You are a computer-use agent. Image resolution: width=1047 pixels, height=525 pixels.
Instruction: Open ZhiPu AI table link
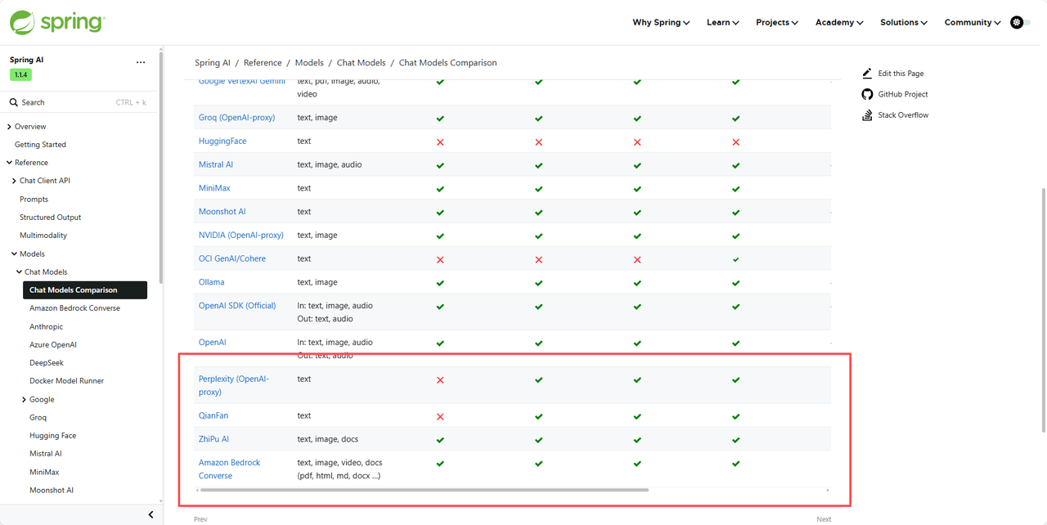coord(213,440)
